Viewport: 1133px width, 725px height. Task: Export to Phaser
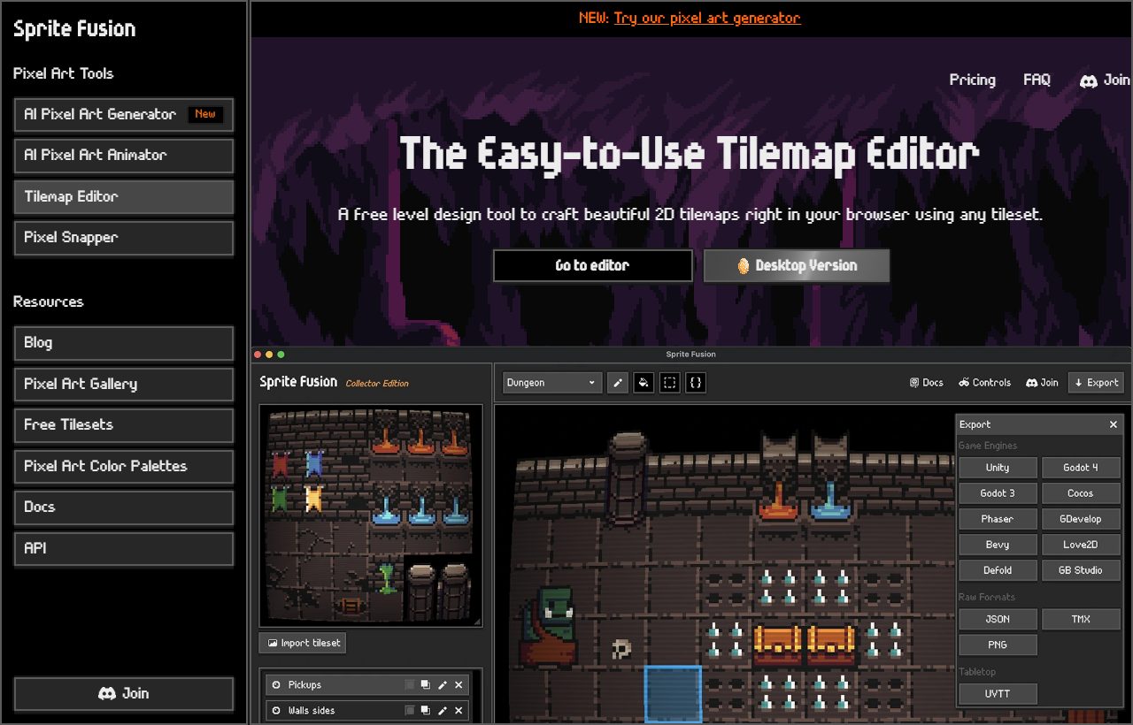998,519
